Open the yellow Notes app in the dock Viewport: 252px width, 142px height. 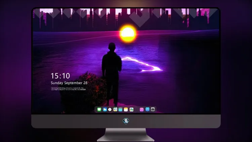tap(126, 109)
